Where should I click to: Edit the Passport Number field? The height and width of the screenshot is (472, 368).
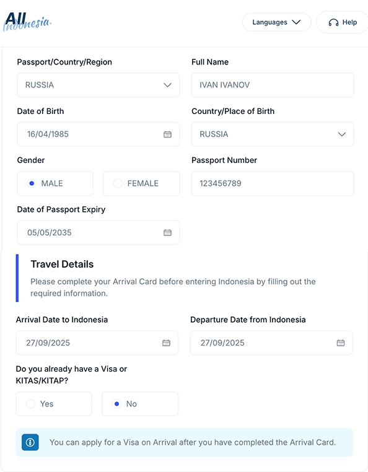[273, 183]
